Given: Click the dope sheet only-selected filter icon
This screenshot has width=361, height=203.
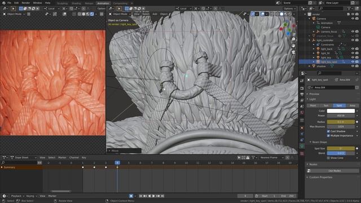Looking at the screenshot, I should pyautogui.click(x=239, y=158).
